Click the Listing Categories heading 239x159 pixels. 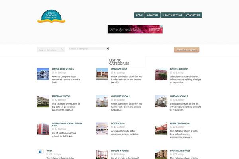pos(119,62)
